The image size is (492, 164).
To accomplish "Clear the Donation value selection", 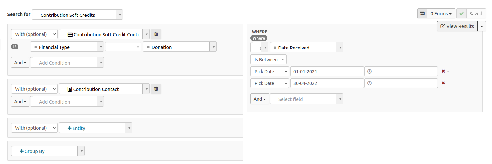I will click(x=148, y=47).
